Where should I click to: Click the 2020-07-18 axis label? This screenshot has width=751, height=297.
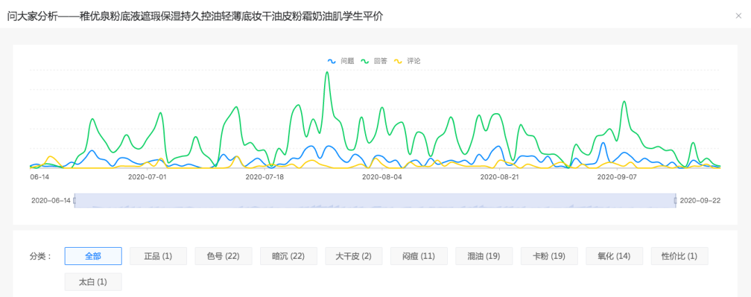tap(265, 177)
